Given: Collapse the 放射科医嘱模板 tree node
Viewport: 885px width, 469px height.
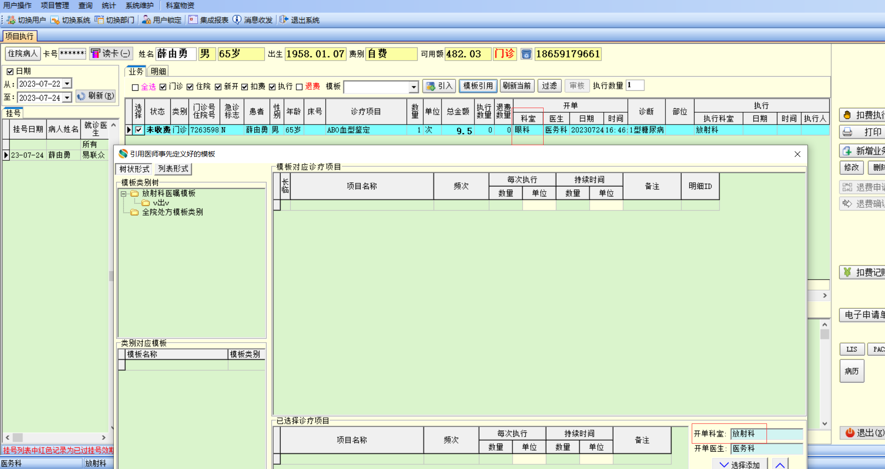Looking at the screenshot, I should point(124,194).
